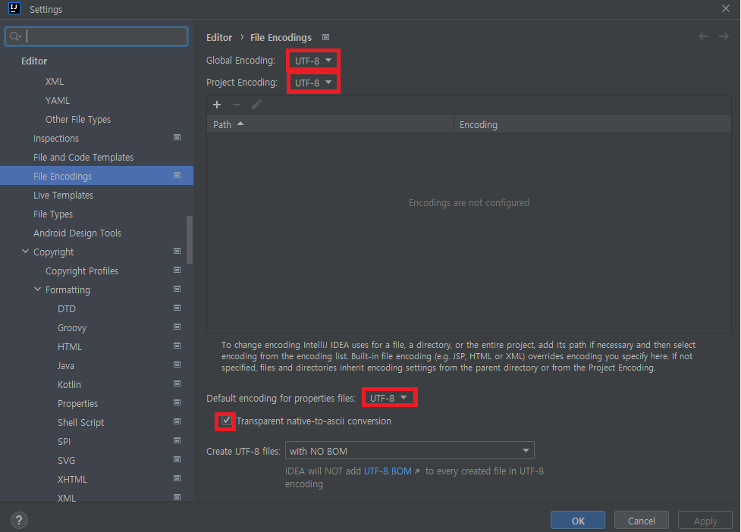
Task: Click project icon beside SVG row
Action: pyautogui.click(x=177, y=459)
